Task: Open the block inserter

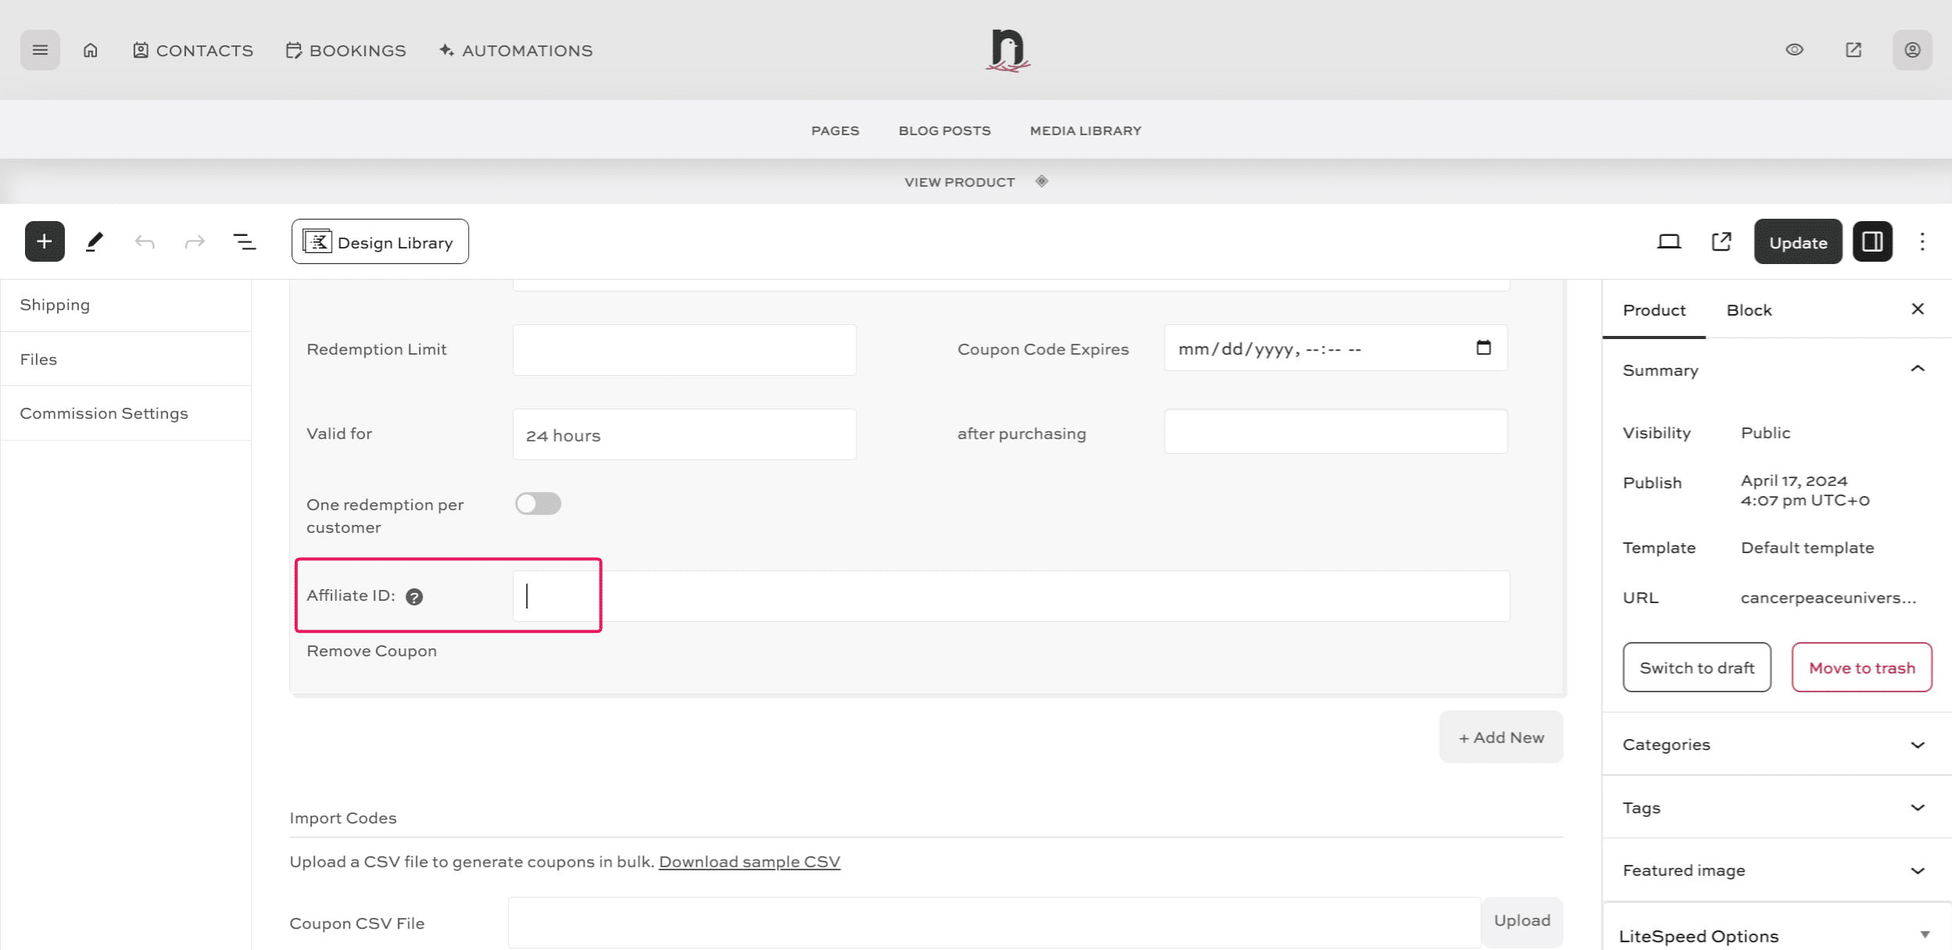Action: (44, 241)
